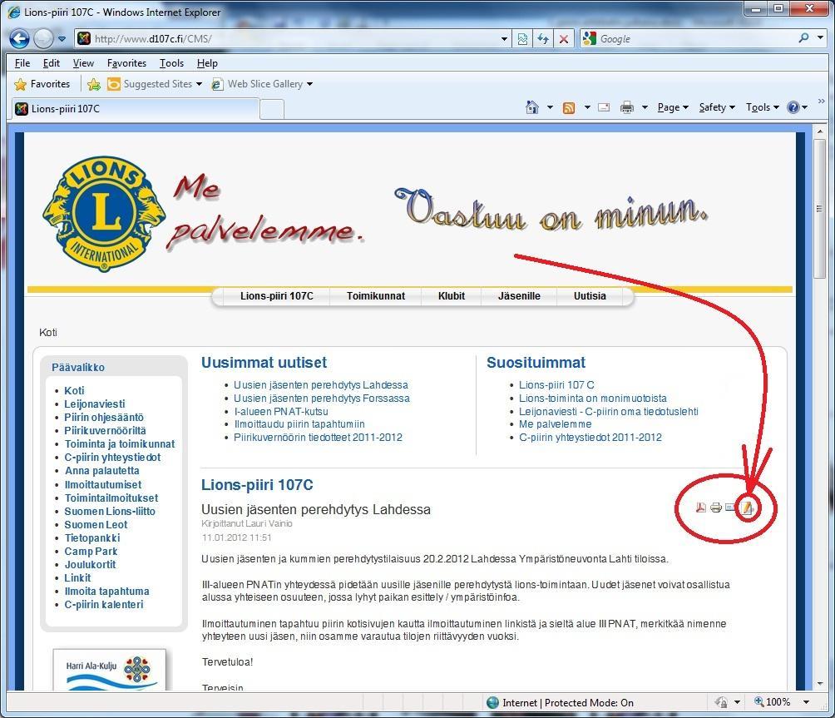Open the File menu
835x718 pixels.
[x=22, y=63]
